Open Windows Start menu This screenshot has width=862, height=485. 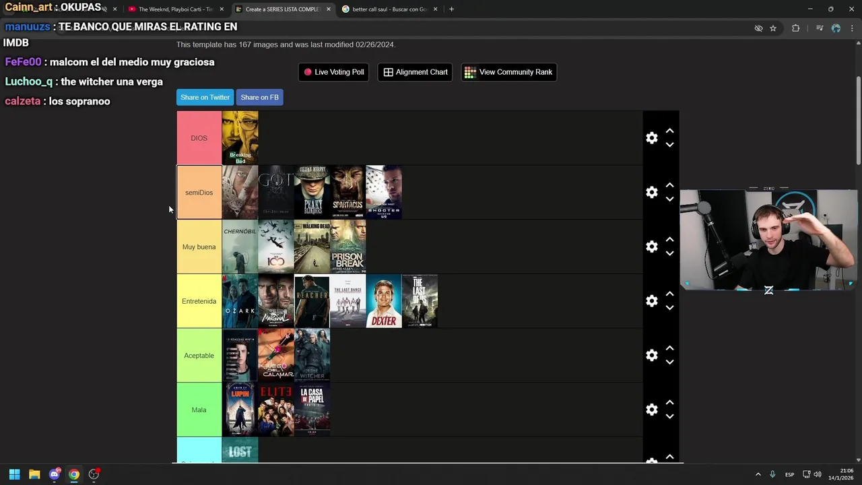point(14,474)
